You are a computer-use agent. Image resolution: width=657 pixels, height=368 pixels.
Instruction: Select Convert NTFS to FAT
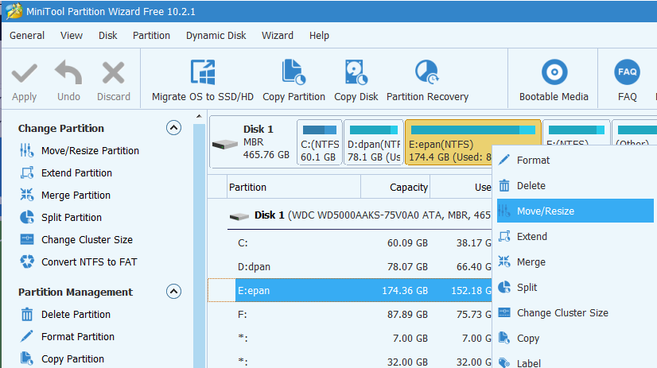[x=79, y=262]
